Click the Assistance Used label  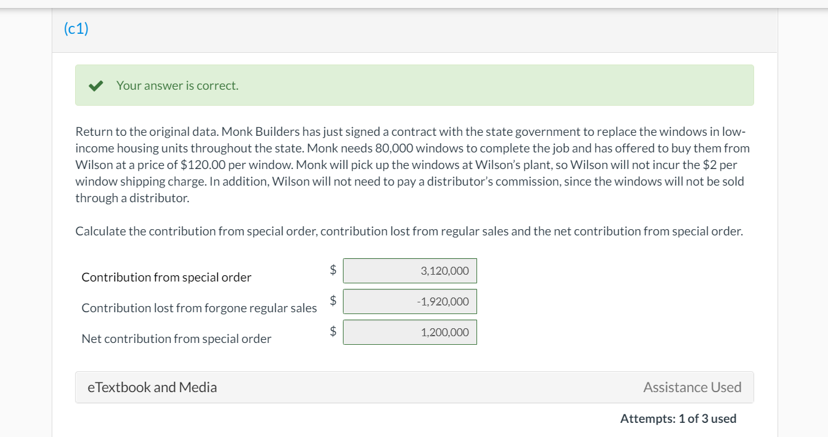[x=692, y=387]
